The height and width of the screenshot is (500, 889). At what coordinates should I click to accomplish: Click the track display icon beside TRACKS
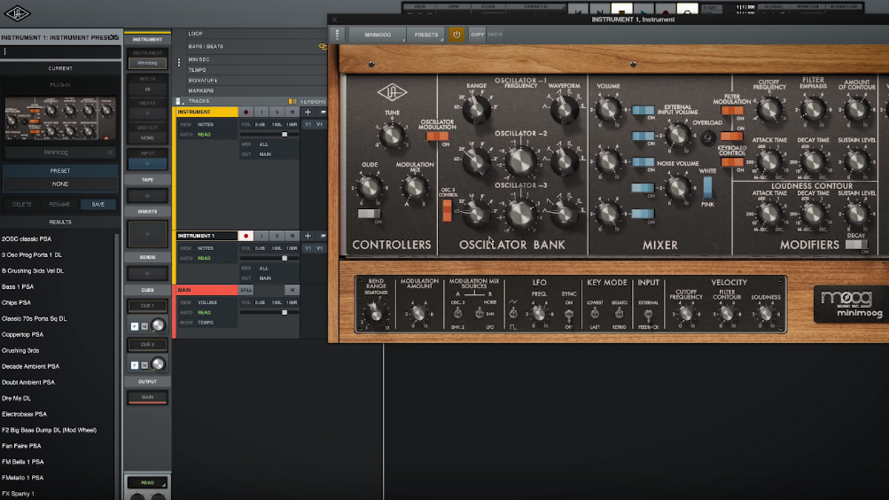click(x=179, y=101)
